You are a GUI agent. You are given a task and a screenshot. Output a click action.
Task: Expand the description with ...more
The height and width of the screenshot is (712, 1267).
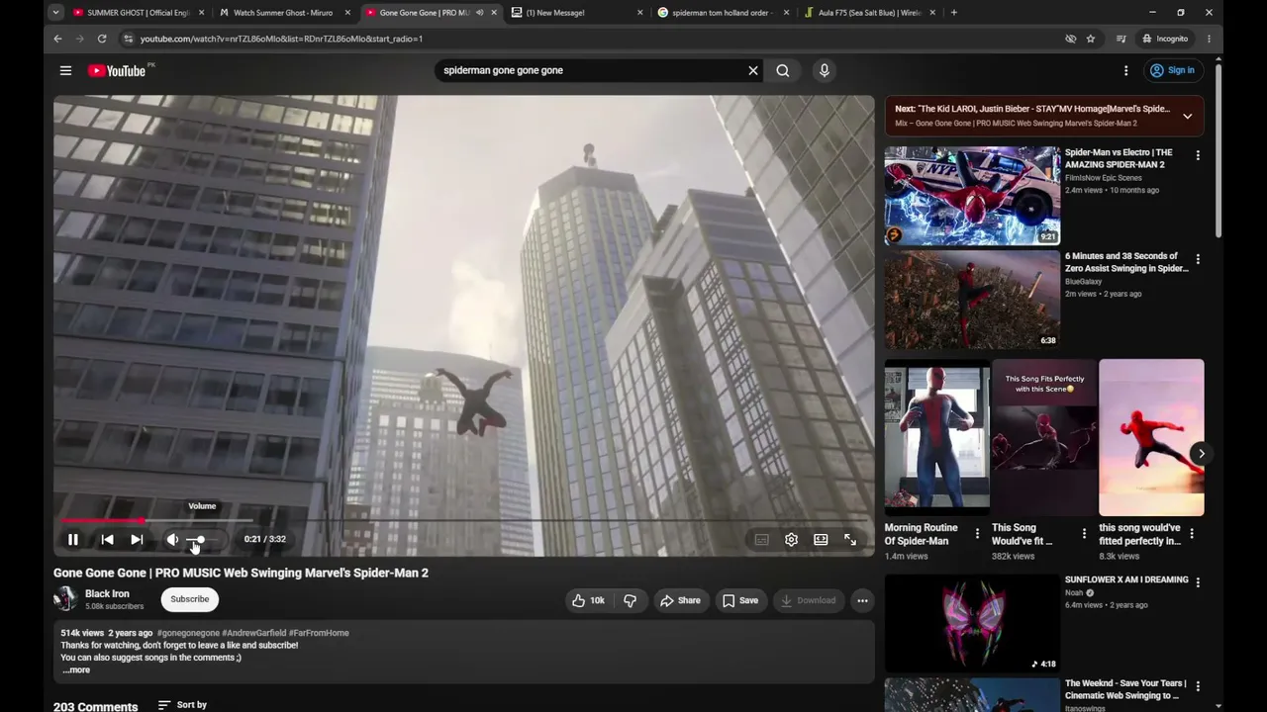click(76, 669)
